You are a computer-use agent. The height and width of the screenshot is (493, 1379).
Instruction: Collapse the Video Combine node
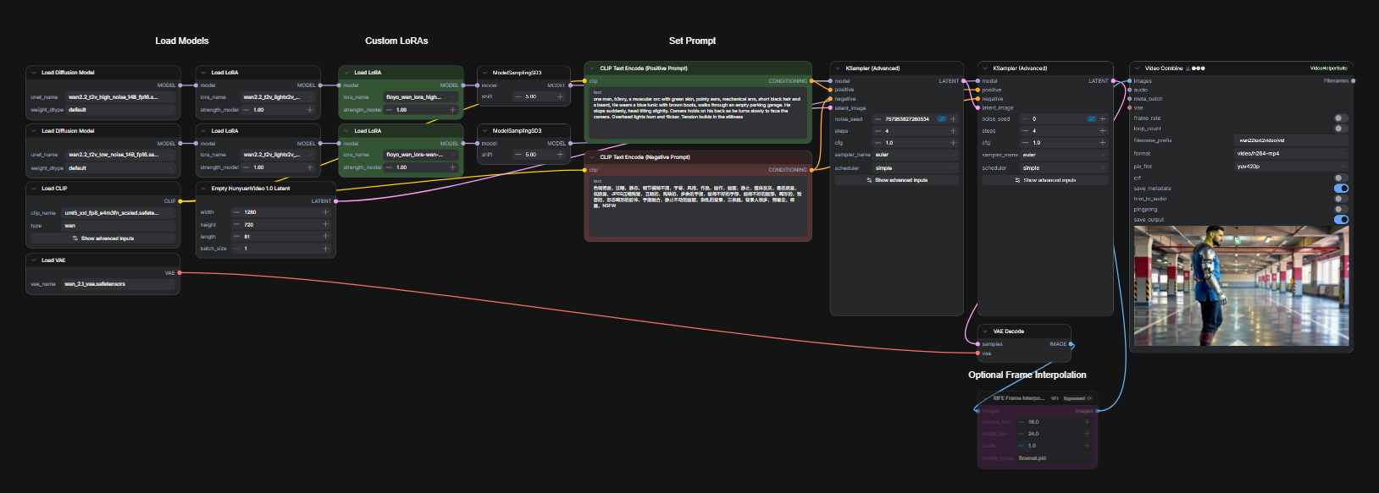pos(1138,68)
